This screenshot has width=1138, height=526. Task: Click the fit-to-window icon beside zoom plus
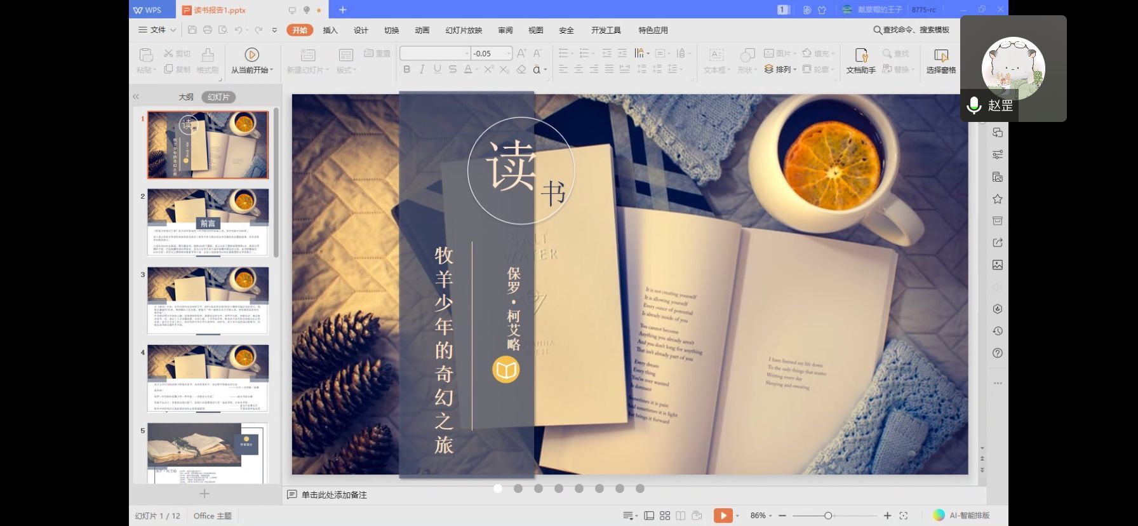pos(904,516)
